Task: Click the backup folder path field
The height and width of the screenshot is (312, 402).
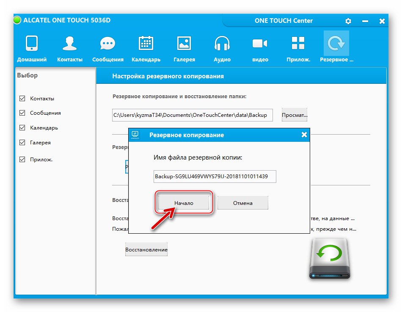Action: 192,115
